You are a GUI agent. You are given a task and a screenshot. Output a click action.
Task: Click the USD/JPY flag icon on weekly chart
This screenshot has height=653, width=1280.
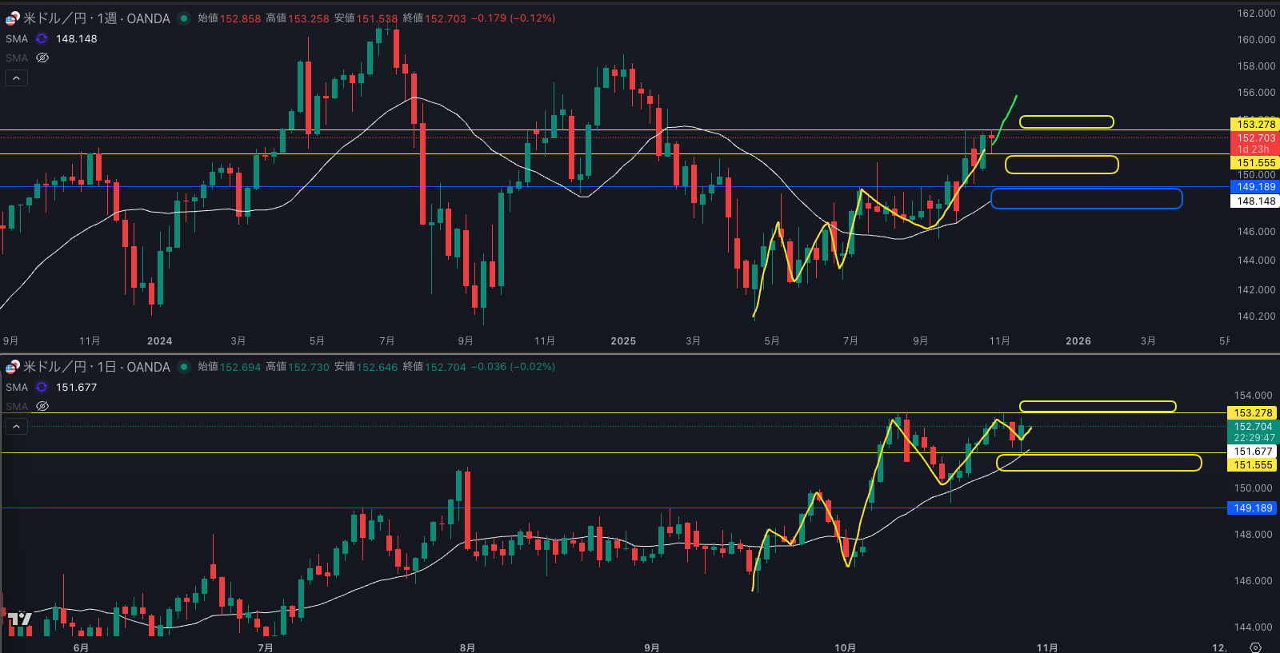point(12,18)
